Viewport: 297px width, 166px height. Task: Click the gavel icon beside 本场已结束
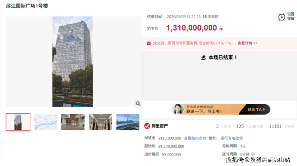point(203,57)
